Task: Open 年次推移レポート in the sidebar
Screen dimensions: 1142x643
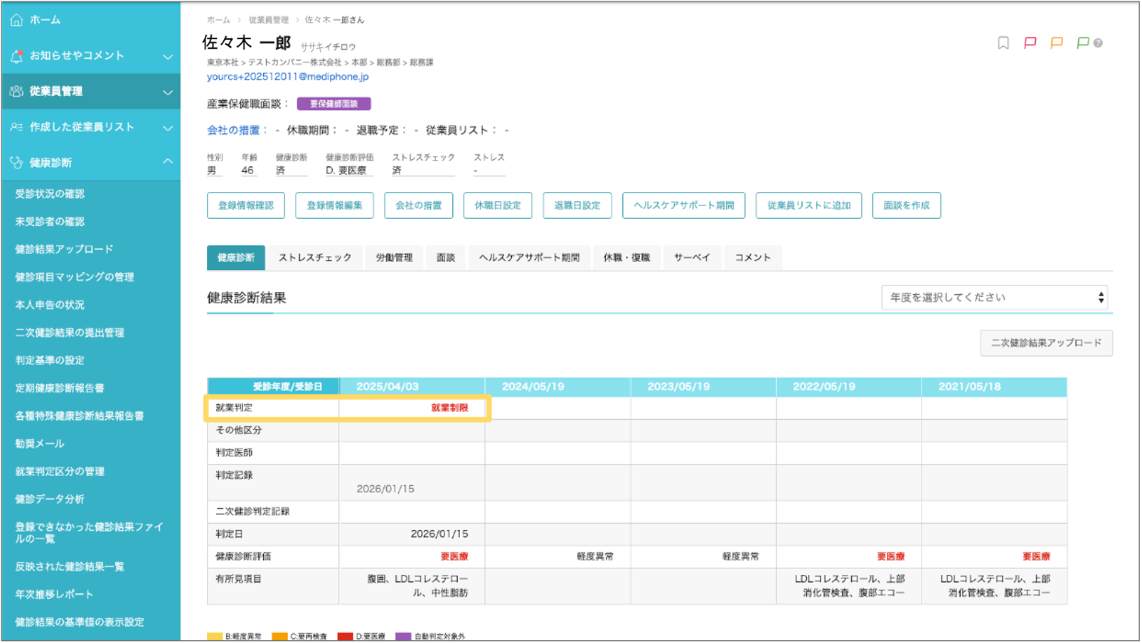Action: point(54,594)
